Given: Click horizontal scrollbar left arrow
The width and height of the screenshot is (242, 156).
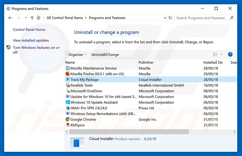Looking at the screenshot, I should (x=67, y=132).
